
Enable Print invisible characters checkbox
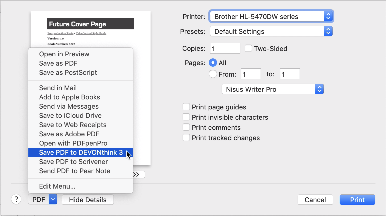coord(186,117)
